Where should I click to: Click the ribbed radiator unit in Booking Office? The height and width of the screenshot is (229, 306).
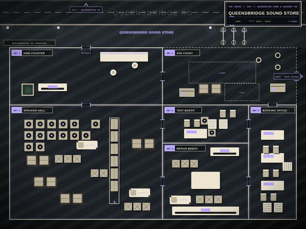(287, 167)
